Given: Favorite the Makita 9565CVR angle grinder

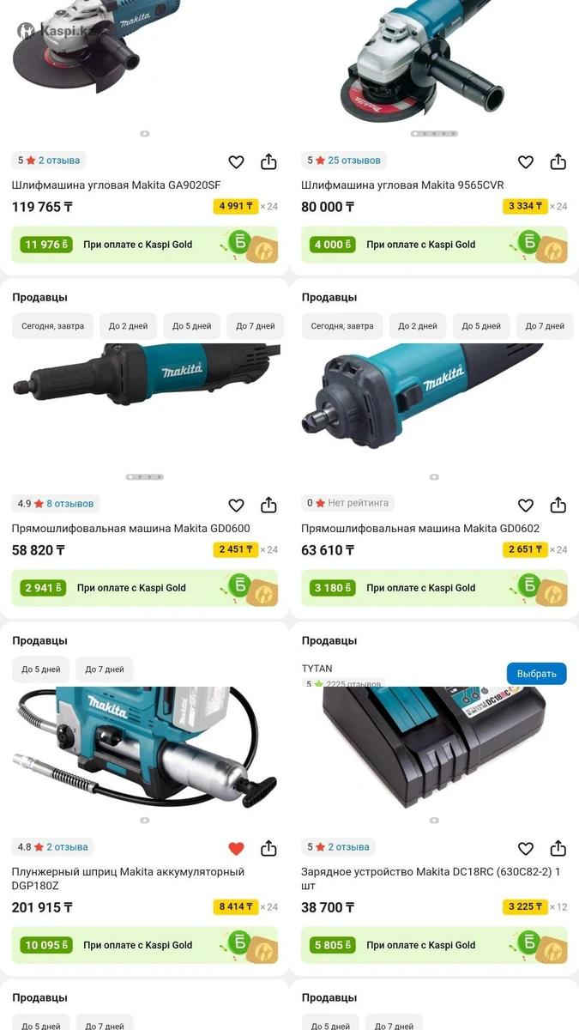Looking at the screenshot, I should coord(526,161).
